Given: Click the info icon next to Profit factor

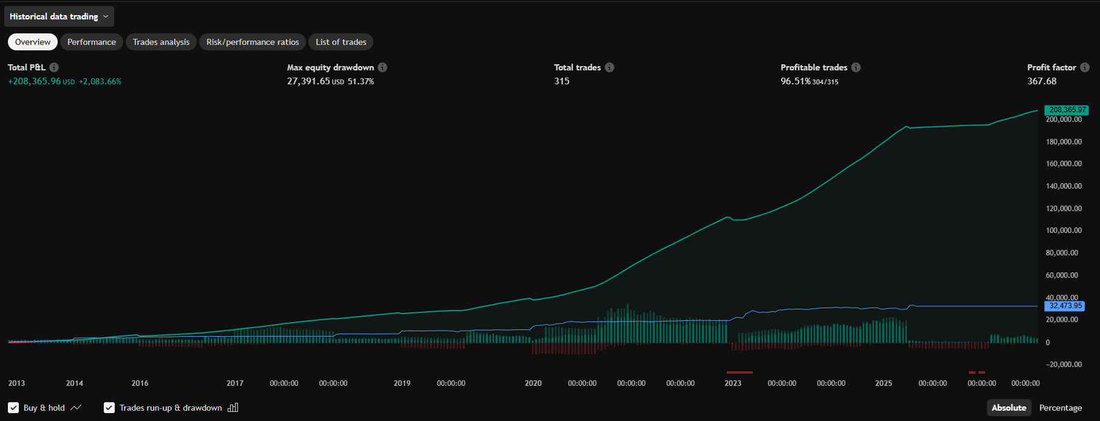Looking at the screenshot, I should pos(1085,67).
